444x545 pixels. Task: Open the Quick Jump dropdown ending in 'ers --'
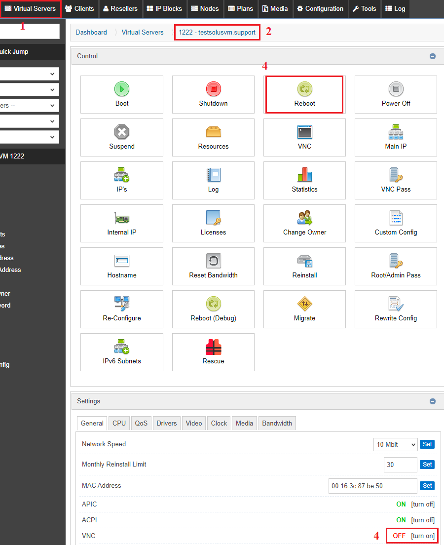coord(29,105)
